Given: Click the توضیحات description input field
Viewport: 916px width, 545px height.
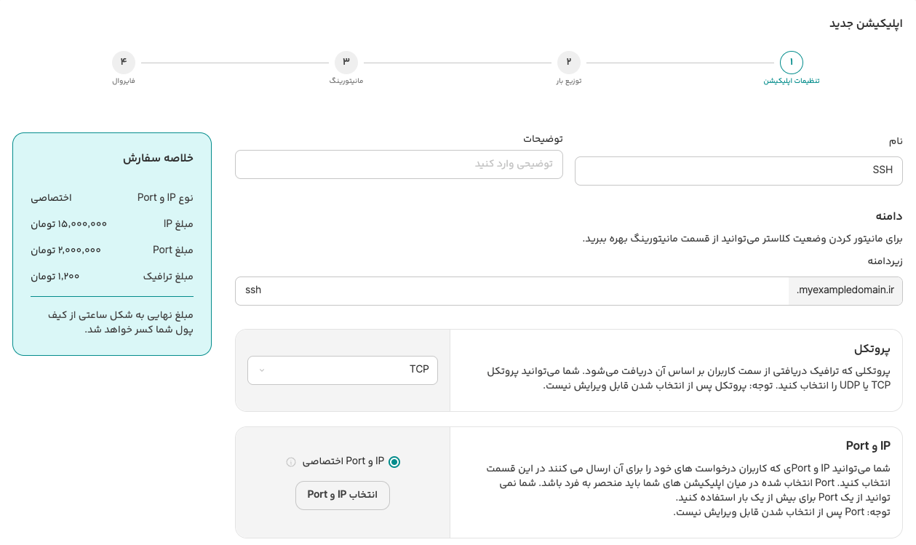Looking at the screenshot, I should click(399, 164).
